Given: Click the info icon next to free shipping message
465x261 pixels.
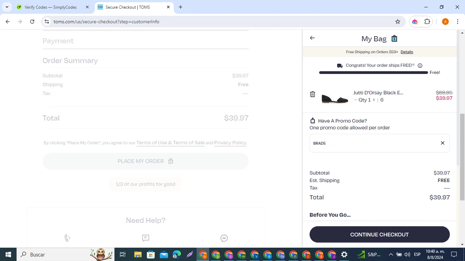Looking at the screenshot, I should point(420,66).
